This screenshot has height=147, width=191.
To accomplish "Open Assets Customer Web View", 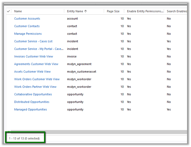I will 32,72.
